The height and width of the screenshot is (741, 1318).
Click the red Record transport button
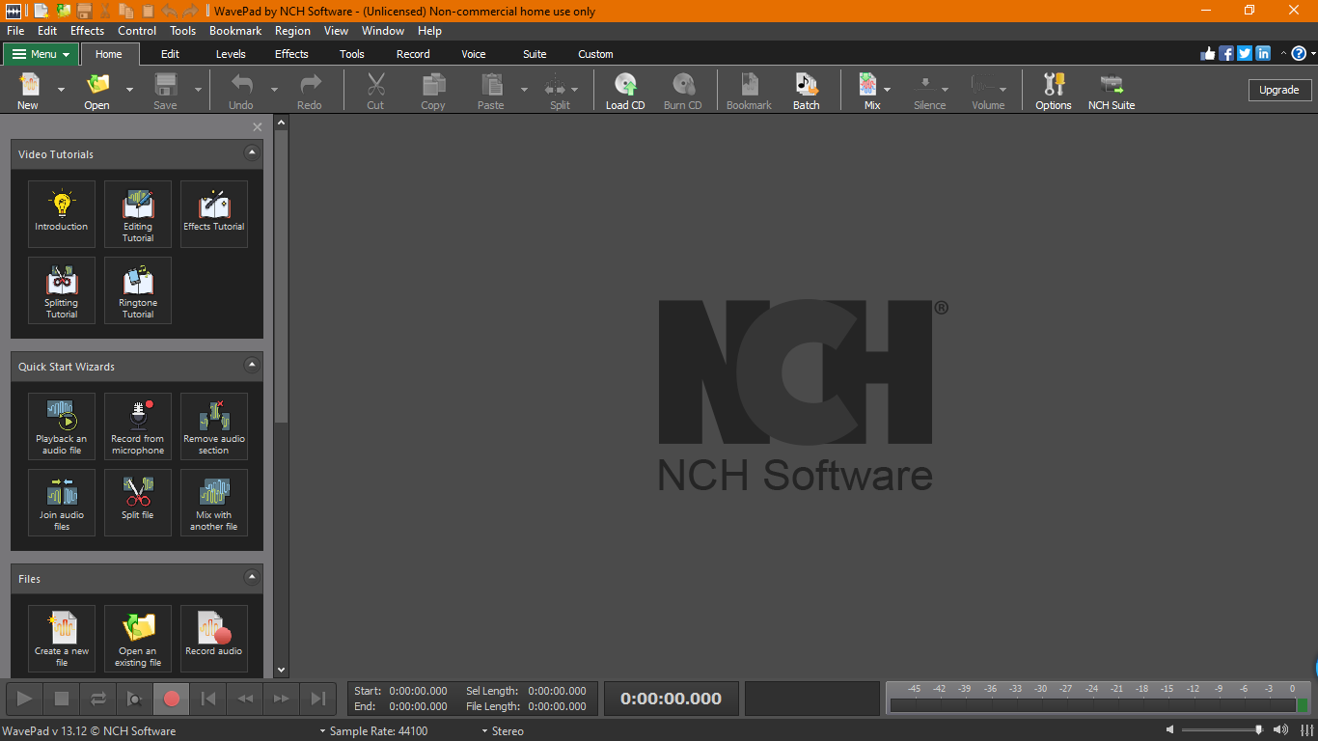click(172, 699)
